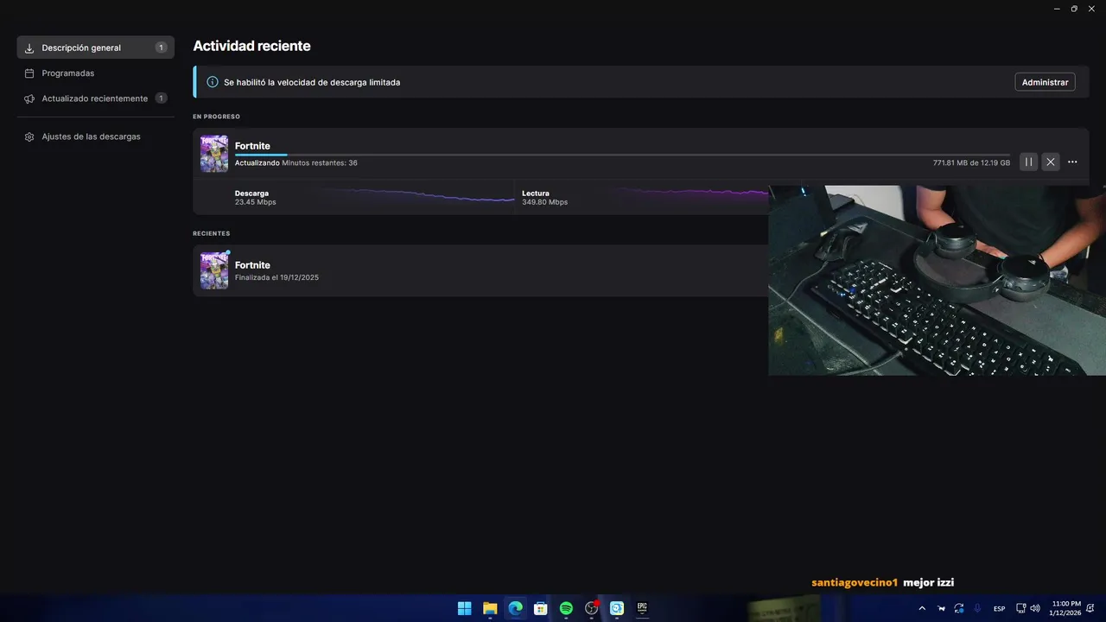
Task: Click 'Minutos restantes: 36' status text
Action: coord(320,162)
